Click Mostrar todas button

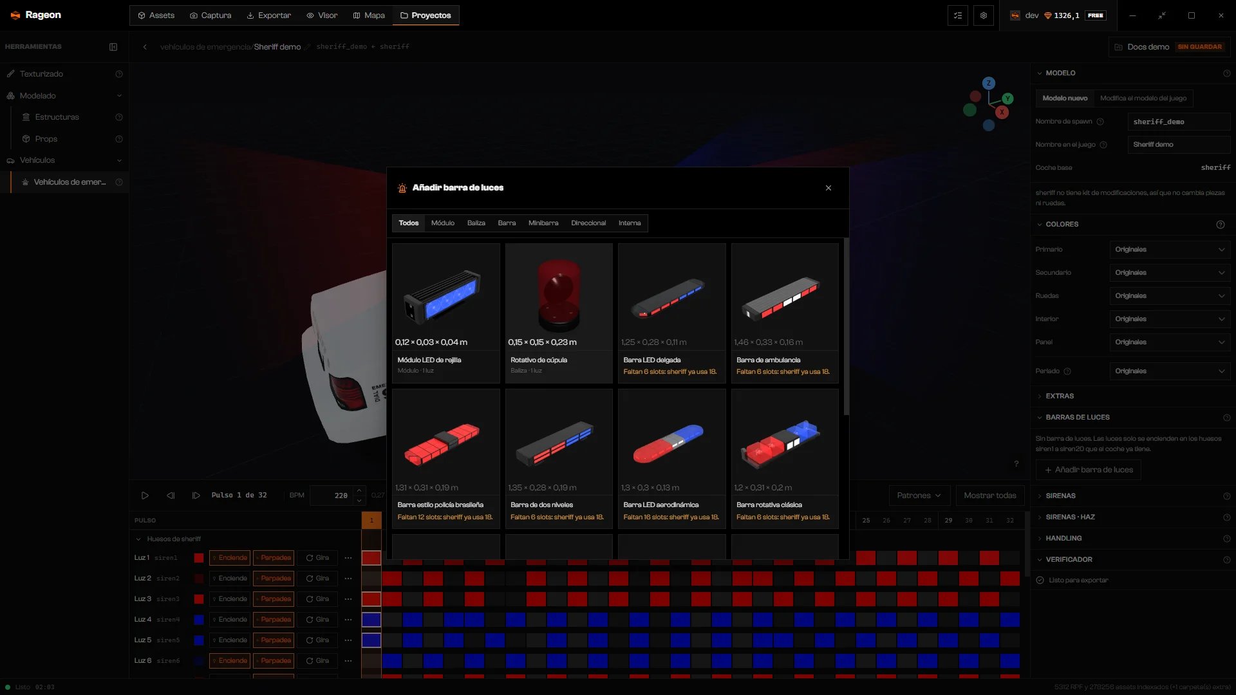coord(990,496)
